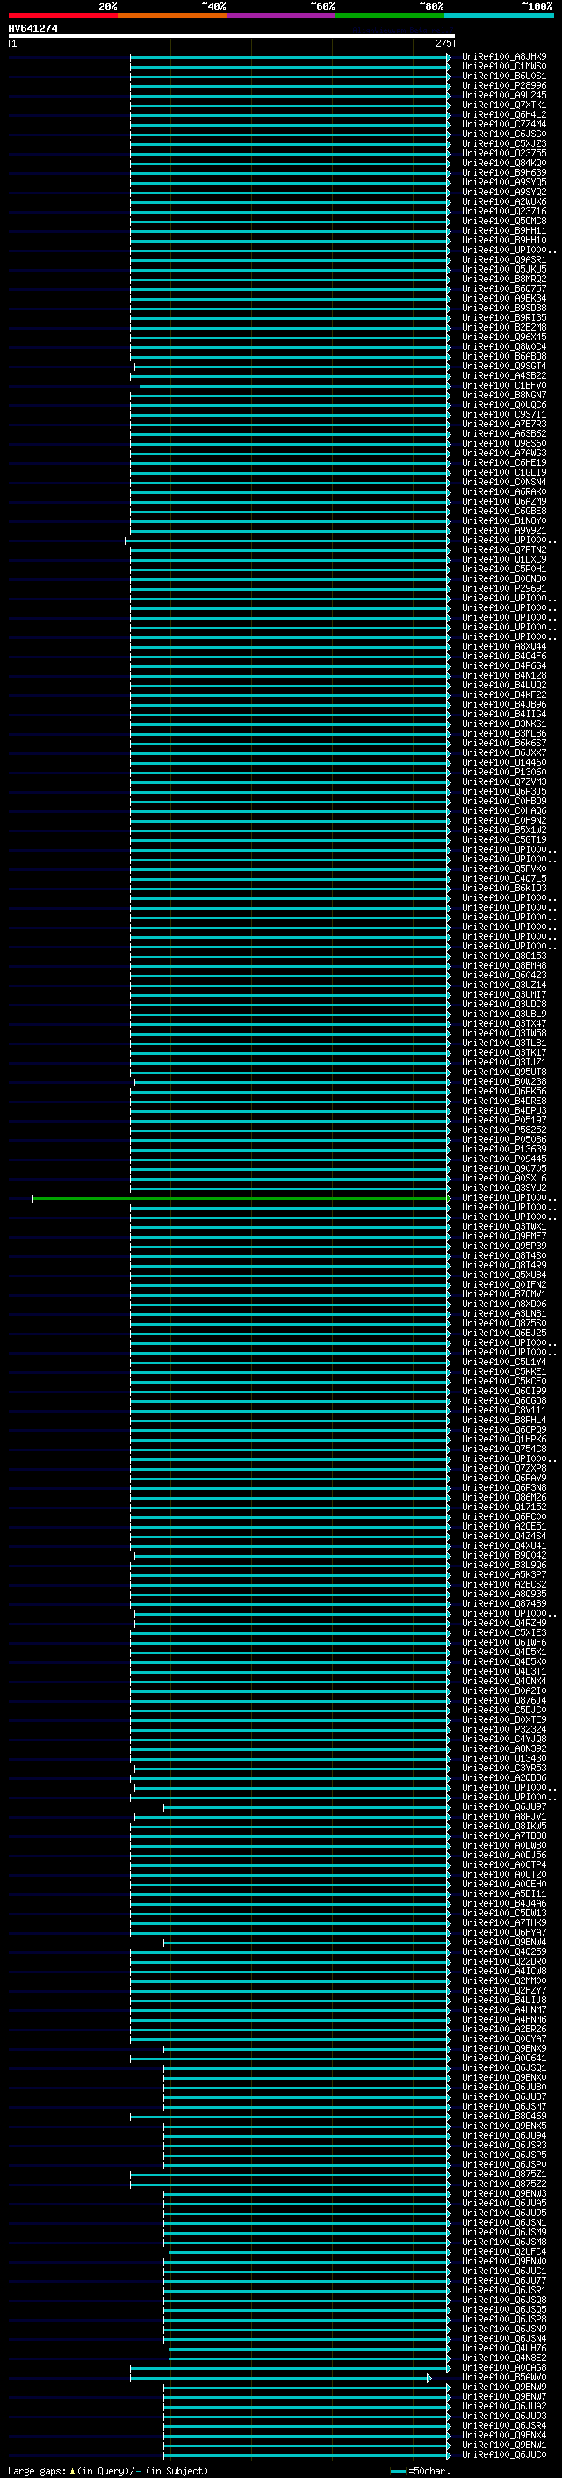Image resolution: width=562 pixels, height=2478 pixels.
Task: Select hit label UniRef100_Q5CMC8
Action: coord(504,222)
